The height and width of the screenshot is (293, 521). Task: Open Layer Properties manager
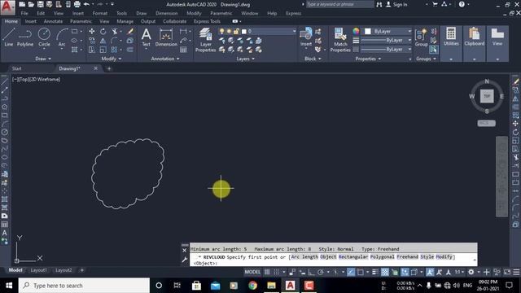(205, 40)
